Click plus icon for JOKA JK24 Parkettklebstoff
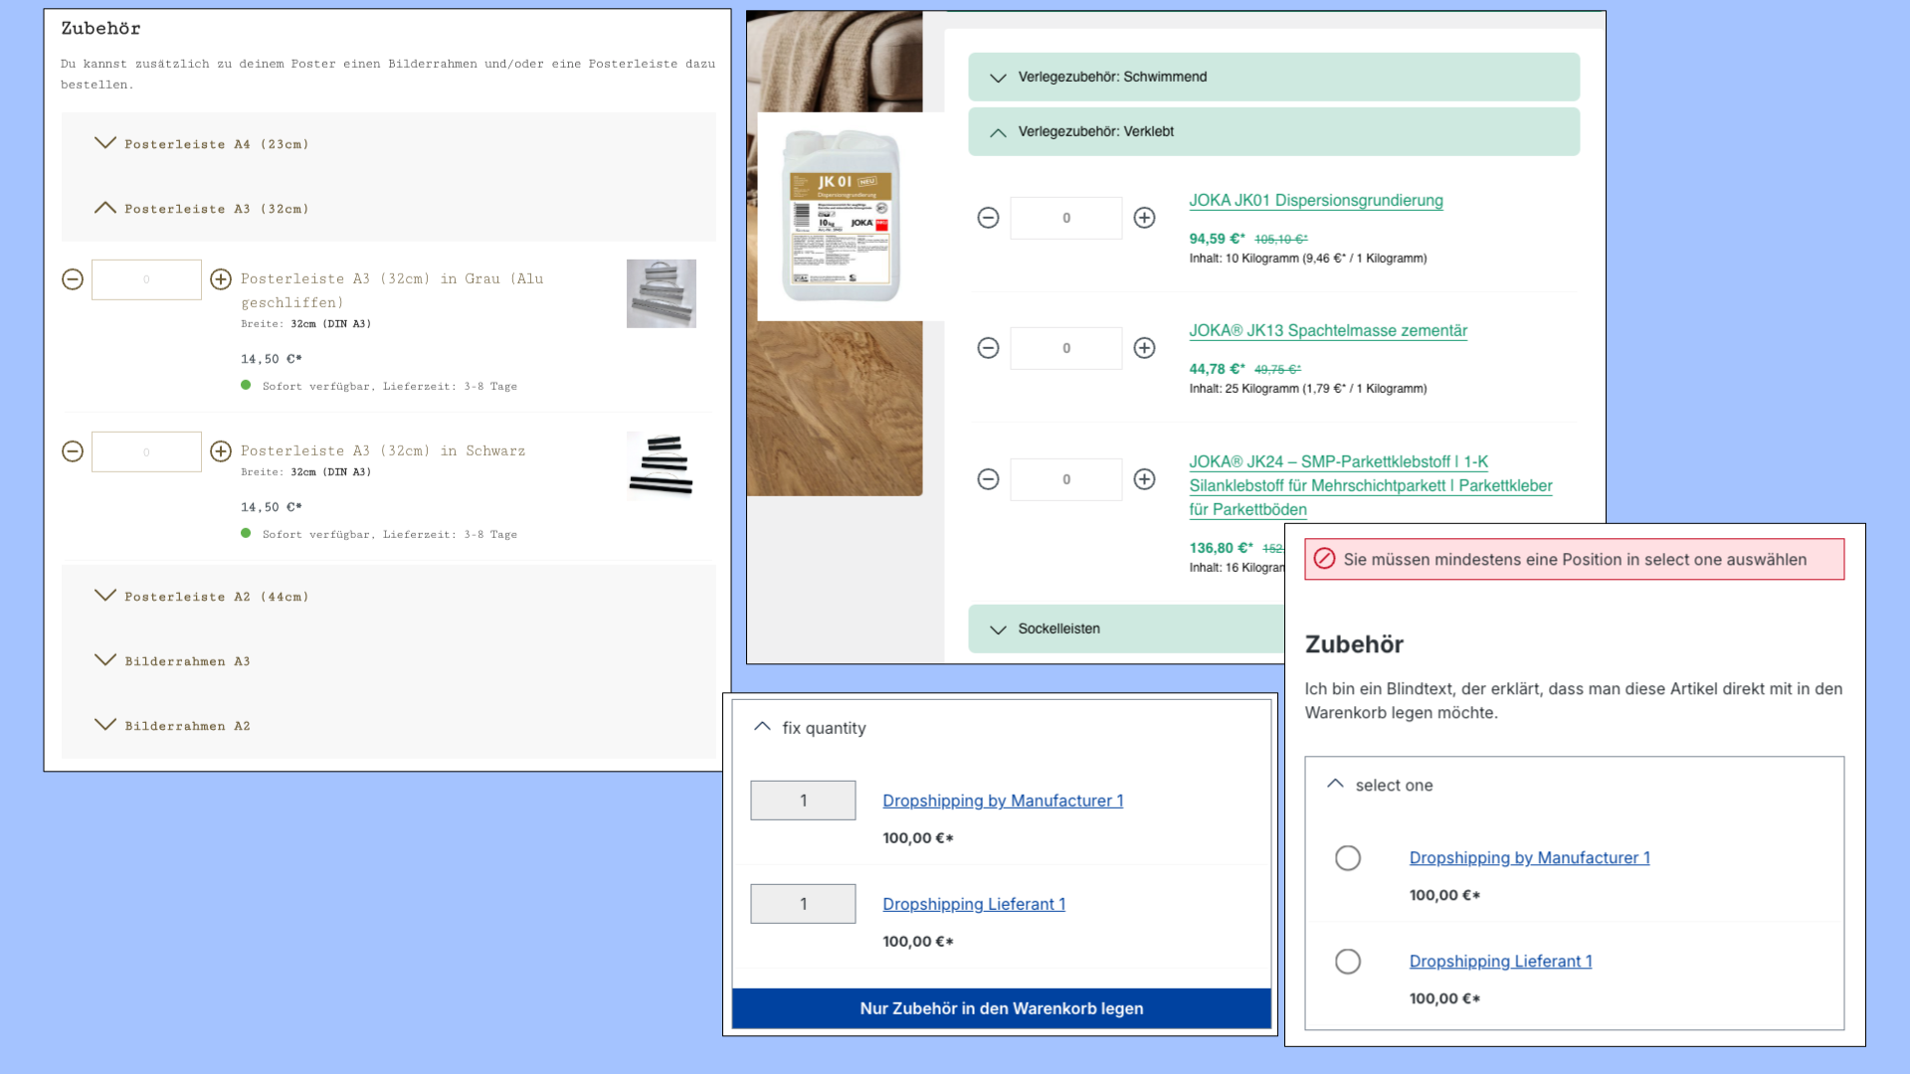This screenshot has height=1074, width=1910. (1144, 479)
